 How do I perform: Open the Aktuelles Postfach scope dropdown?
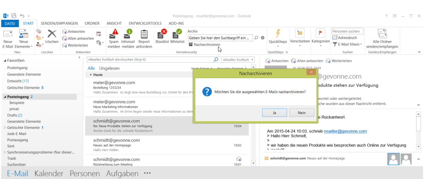tap(238, 60)
